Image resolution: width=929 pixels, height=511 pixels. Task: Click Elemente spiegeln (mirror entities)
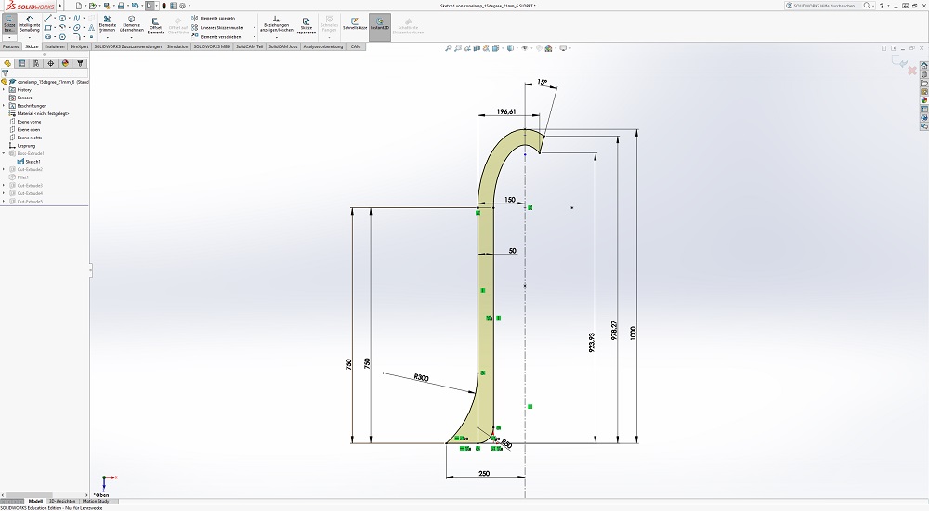pyautogui.click(x=213, y=19)
